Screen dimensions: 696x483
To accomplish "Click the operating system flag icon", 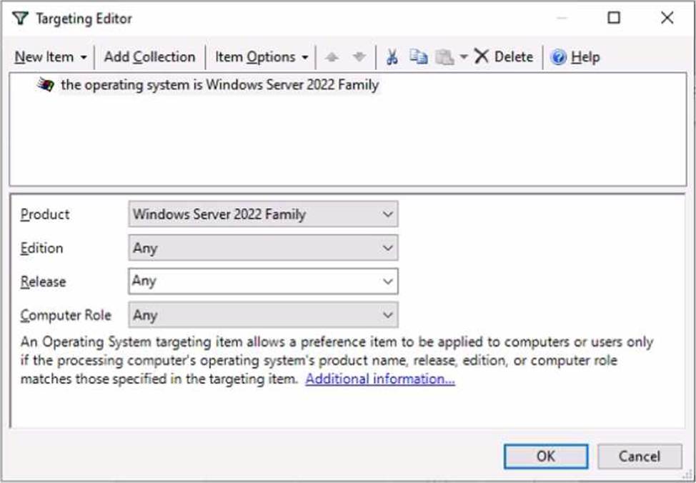I will pyautogui.click(x=46, y=84).
